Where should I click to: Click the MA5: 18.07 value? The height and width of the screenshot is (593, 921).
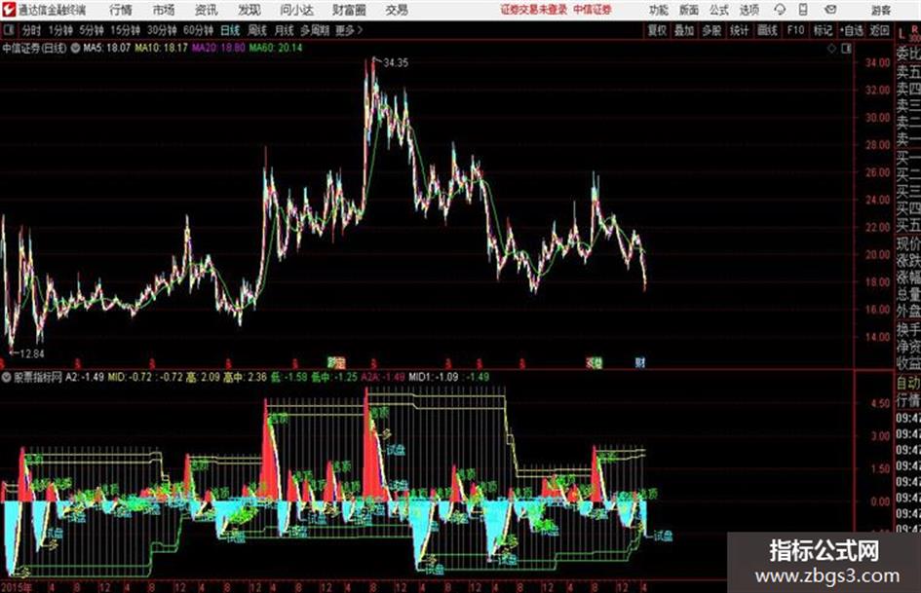click(107, 48)
